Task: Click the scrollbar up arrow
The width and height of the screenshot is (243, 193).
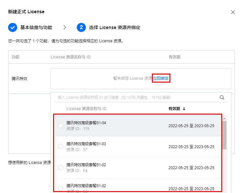Action: pyautogui.click(x=224, y=118)
